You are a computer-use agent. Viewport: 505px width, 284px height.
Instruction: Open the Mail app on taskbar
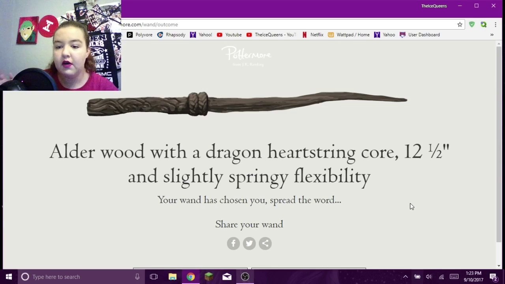(227, 277)
